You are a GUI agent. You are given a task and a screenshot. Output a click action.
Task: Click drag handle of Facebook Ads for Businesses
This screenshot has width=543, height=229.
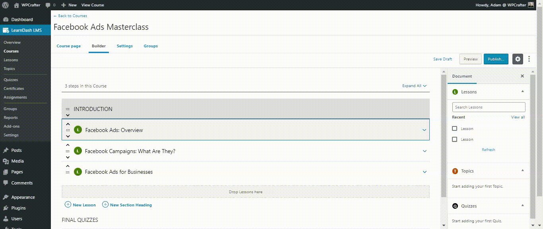pyautogui.click(x=68, y=172)
